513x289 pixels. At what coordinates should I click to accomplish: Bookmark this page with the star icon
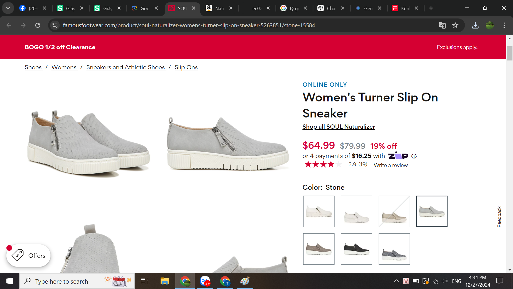point(455,25)
